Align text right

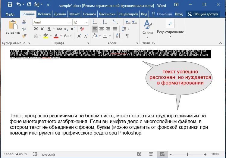tap(108, 29)
